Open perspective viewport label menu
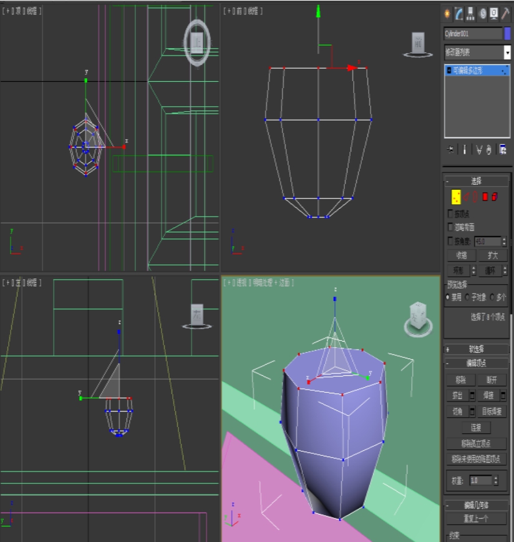 click(x=259, y=283)
